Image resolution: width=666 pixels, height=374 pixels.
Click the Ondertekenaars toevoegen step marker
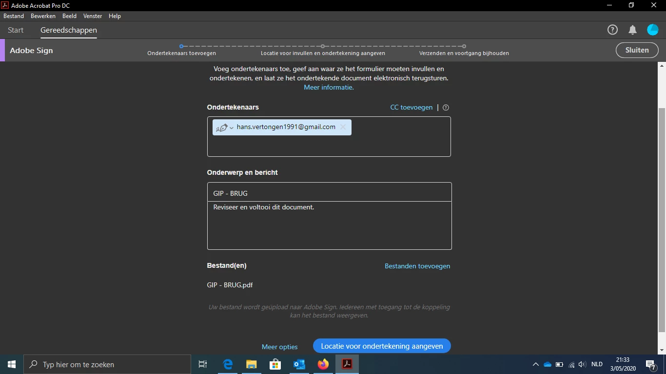[x=181, y=46]
